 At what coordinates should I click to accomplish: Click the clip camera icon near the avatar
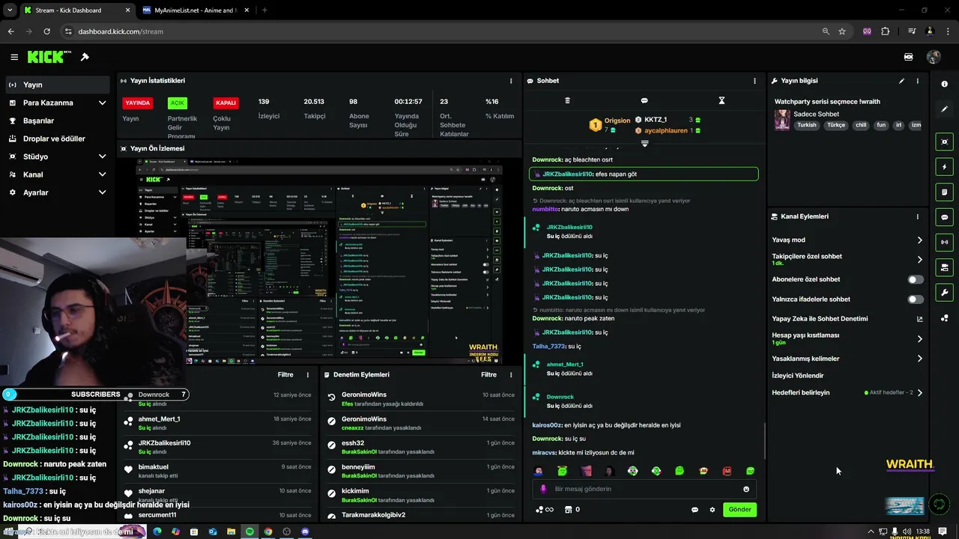909,57
